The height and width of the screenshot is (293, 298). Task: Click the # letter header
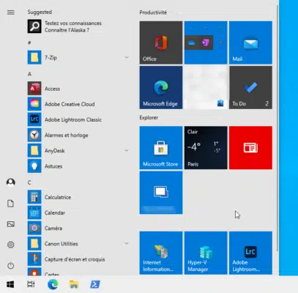point(29,42)
